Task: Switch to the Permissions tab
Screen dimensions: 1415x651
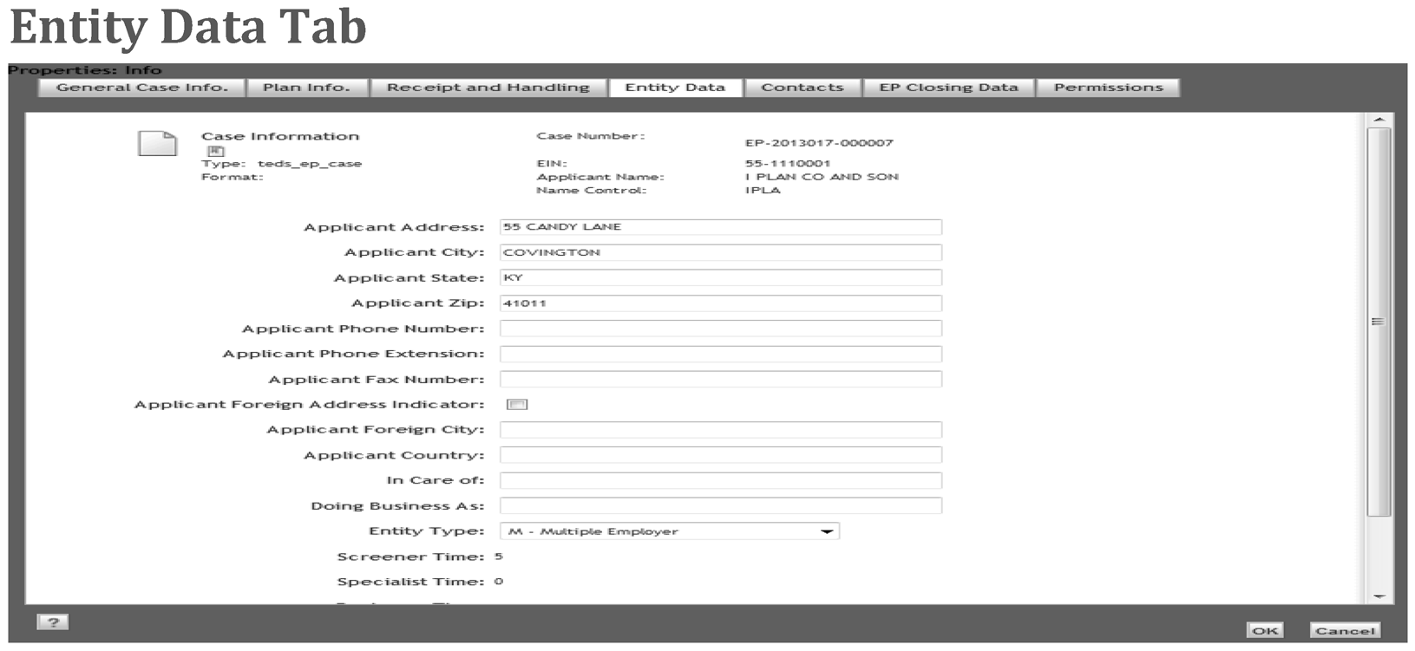Action: pyautogui.click(x=1108, y=88)
